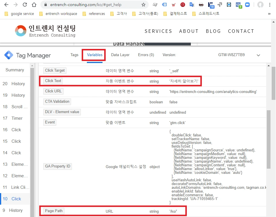276x217 pixels.
Task: Switch to the Tags tab
Action: 74,55
